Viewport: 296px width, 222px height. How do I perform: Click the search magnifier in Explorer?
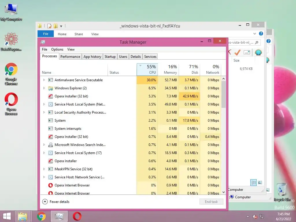[x=257, y=42]
